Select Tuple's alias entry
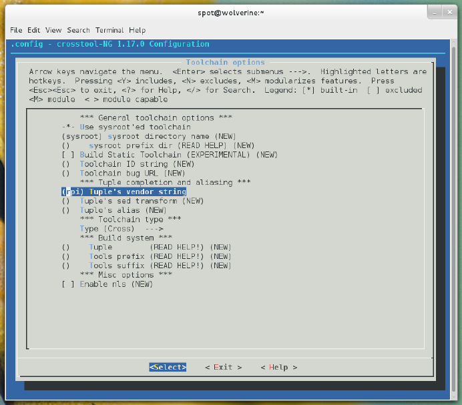 pyautogui.click(x=114, y=210)
